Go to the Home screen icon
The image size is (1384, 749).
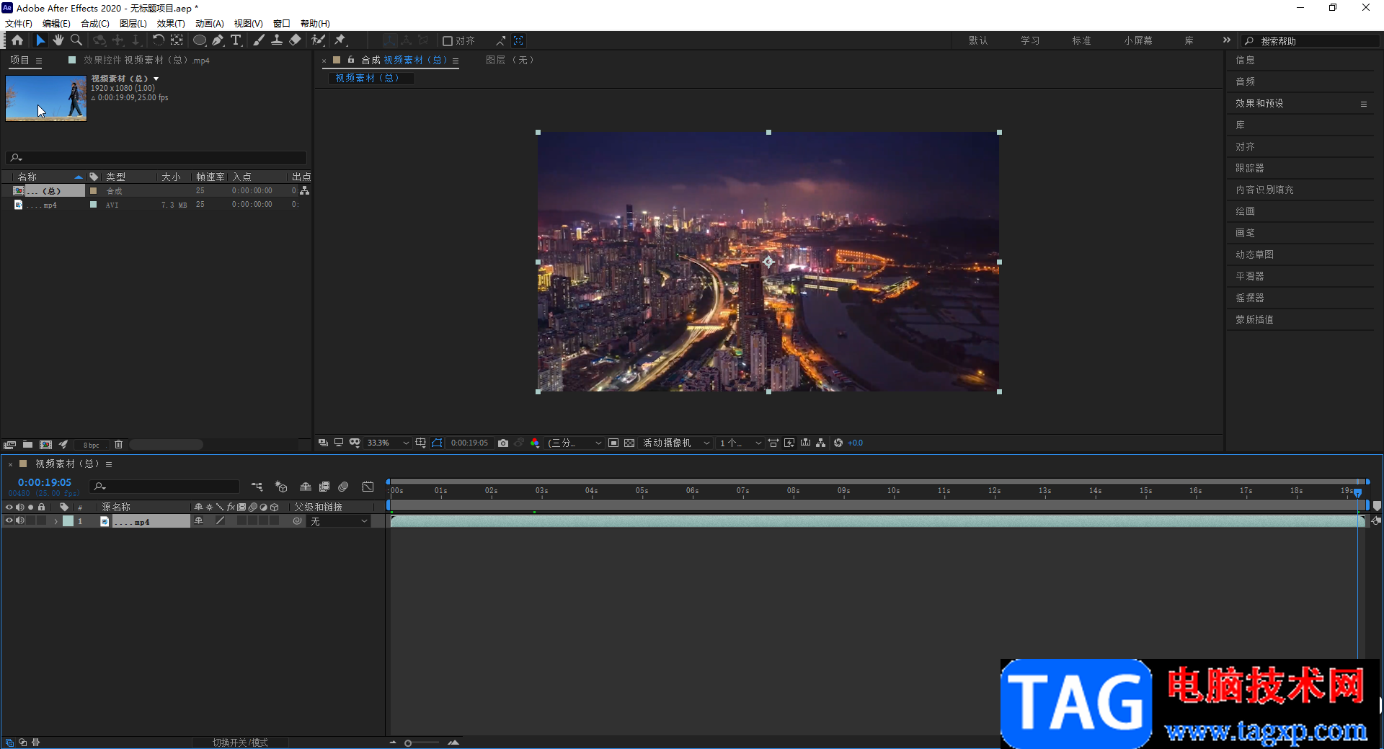(x=17, y=40)
